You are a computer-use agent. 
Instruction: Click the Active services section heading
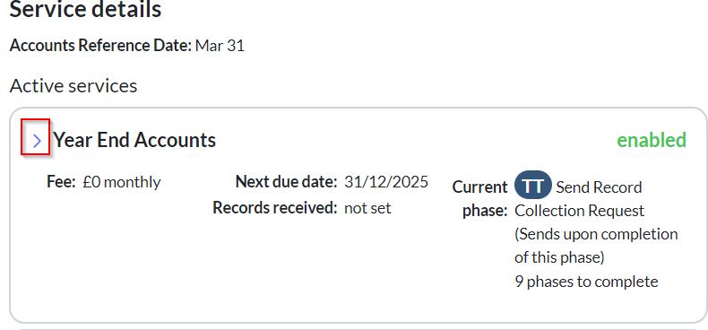(73, 85)
